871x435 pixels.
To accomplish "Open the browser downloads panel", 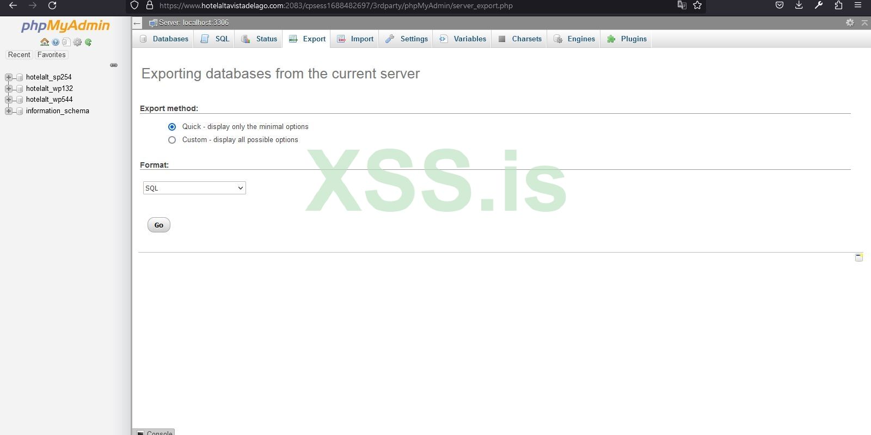I will 799,5.
